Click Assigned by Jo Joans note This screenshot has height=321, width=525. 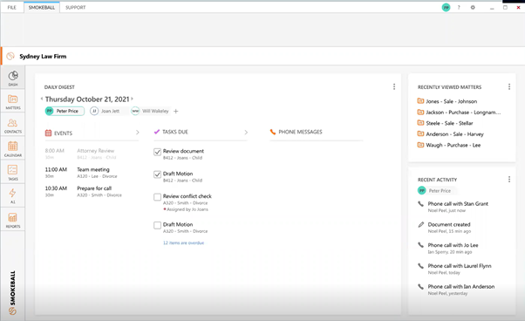(x=187, y=209)
